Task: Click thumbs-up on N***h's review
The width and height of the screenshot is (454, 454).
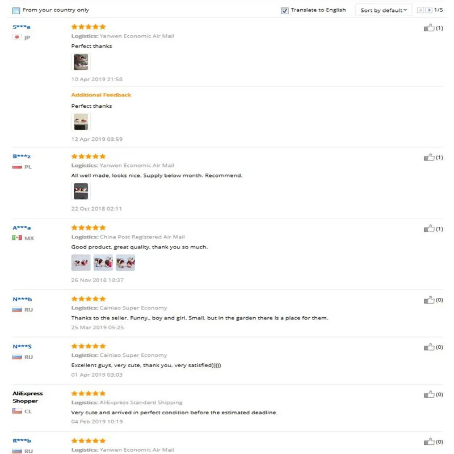Action: 429,300
